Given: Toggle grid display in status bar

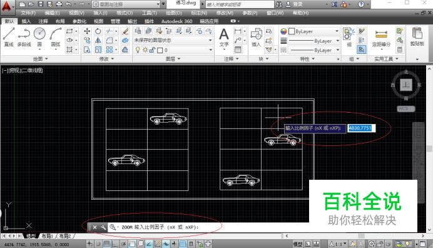Looking at the screenshot, I should [x=106, y=244].
